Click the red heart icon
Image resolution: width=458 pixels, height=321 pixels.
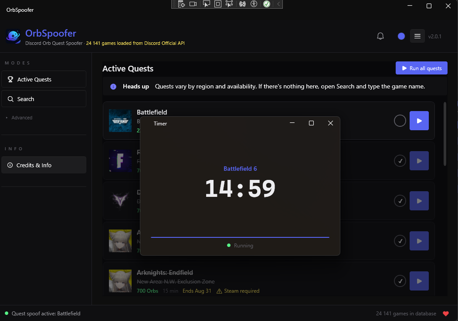click(x=446, y=314)
